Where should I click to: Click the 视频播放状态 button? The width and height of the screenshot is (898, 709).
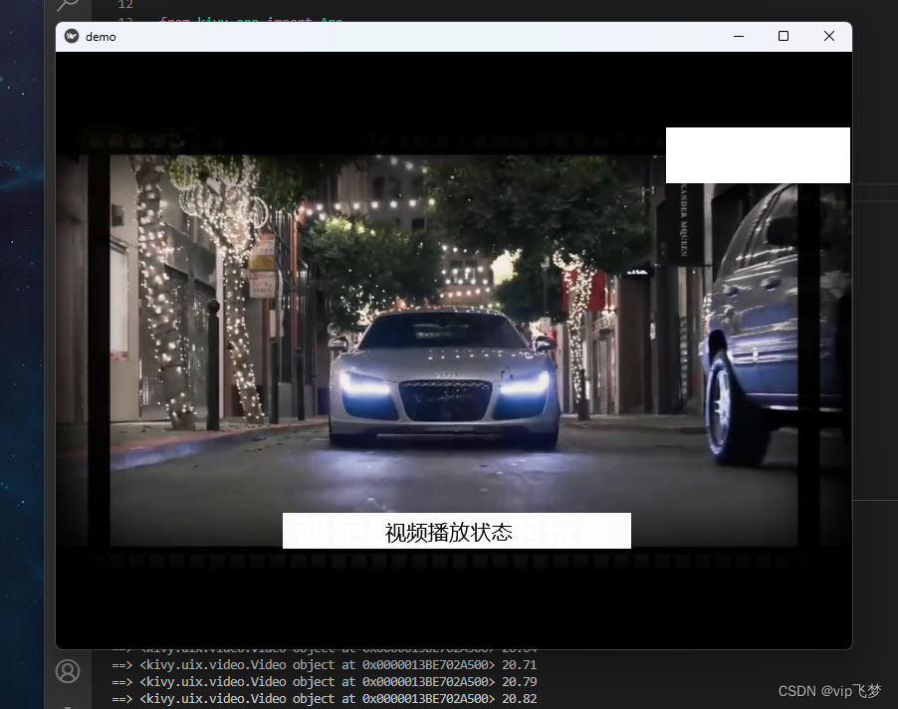pyautogui.click(x=456, y=531)
